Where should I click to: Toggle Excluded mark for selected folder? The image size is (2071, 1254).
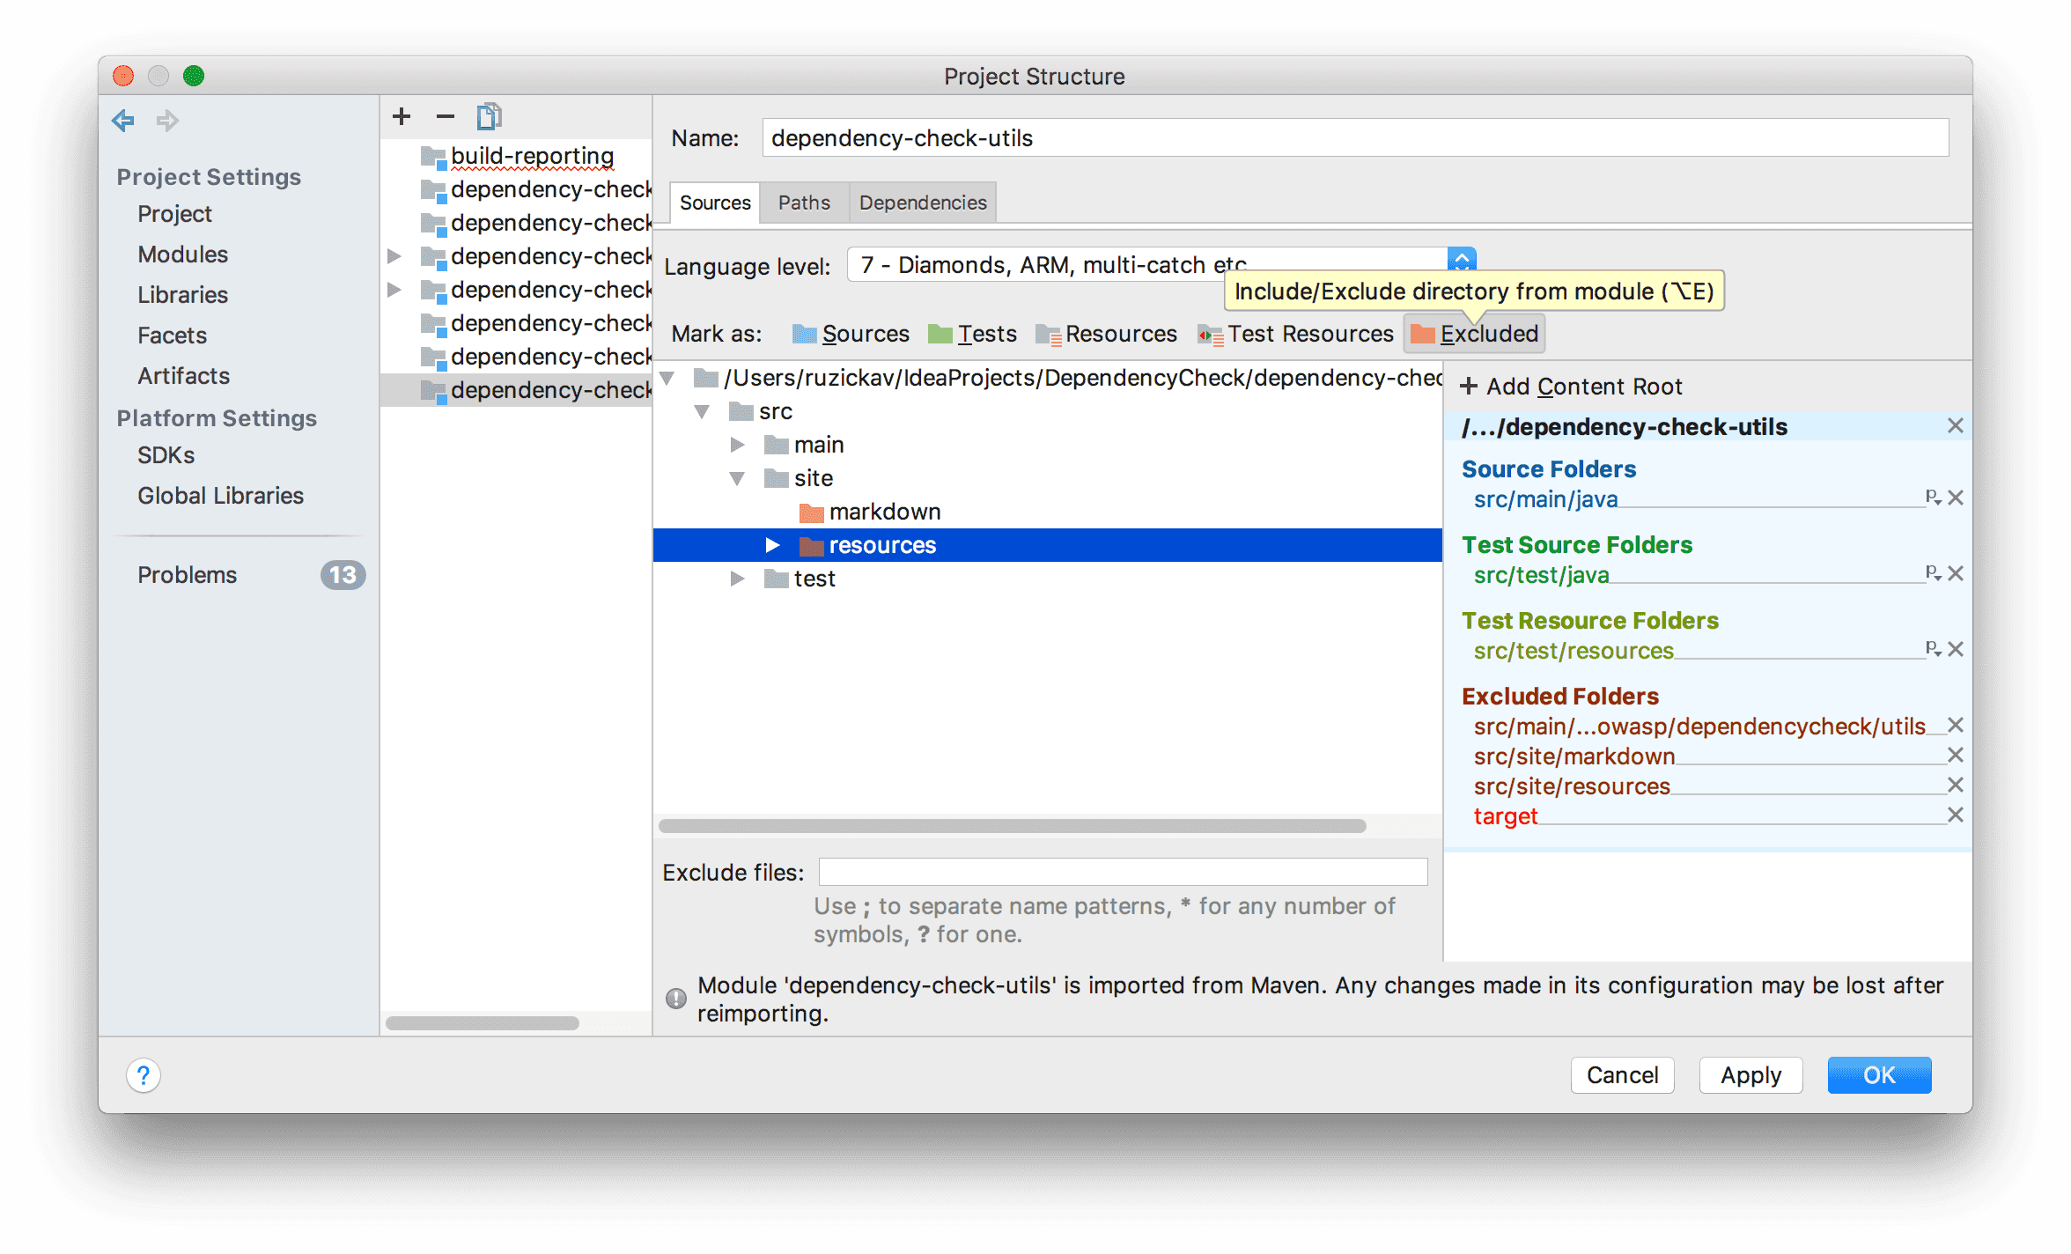[x=1474, y=334]
